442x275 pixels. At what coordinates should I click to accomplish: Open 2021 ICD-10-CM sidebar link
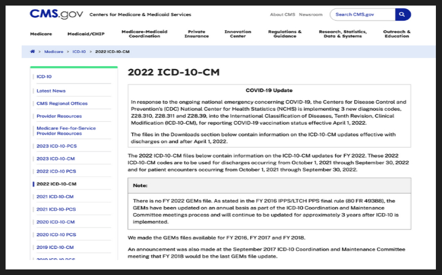[x=55, y=197]
